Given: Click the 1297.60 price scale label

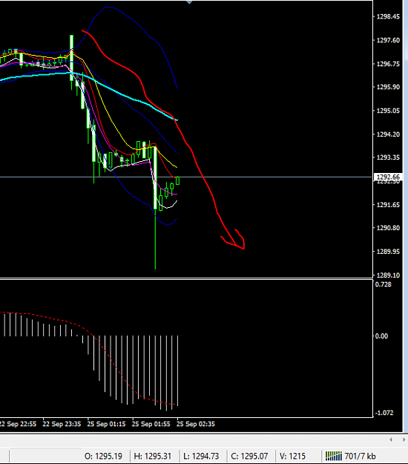Looking at the screenshot, I should point(388,40).
